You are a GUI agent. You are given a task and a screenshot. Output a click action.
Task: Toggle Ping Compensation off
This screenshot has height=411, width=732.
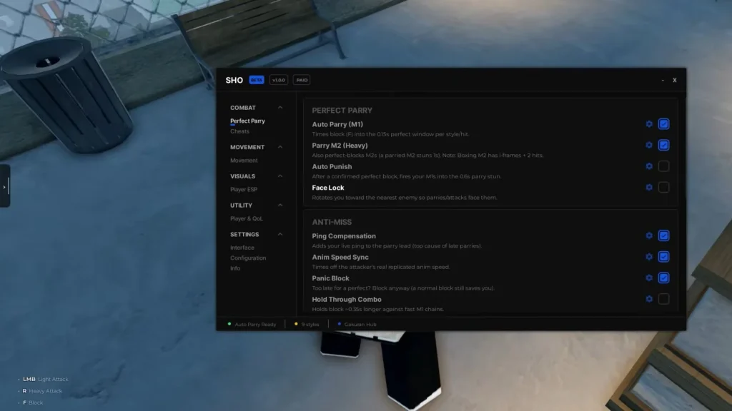coord(663,235)
